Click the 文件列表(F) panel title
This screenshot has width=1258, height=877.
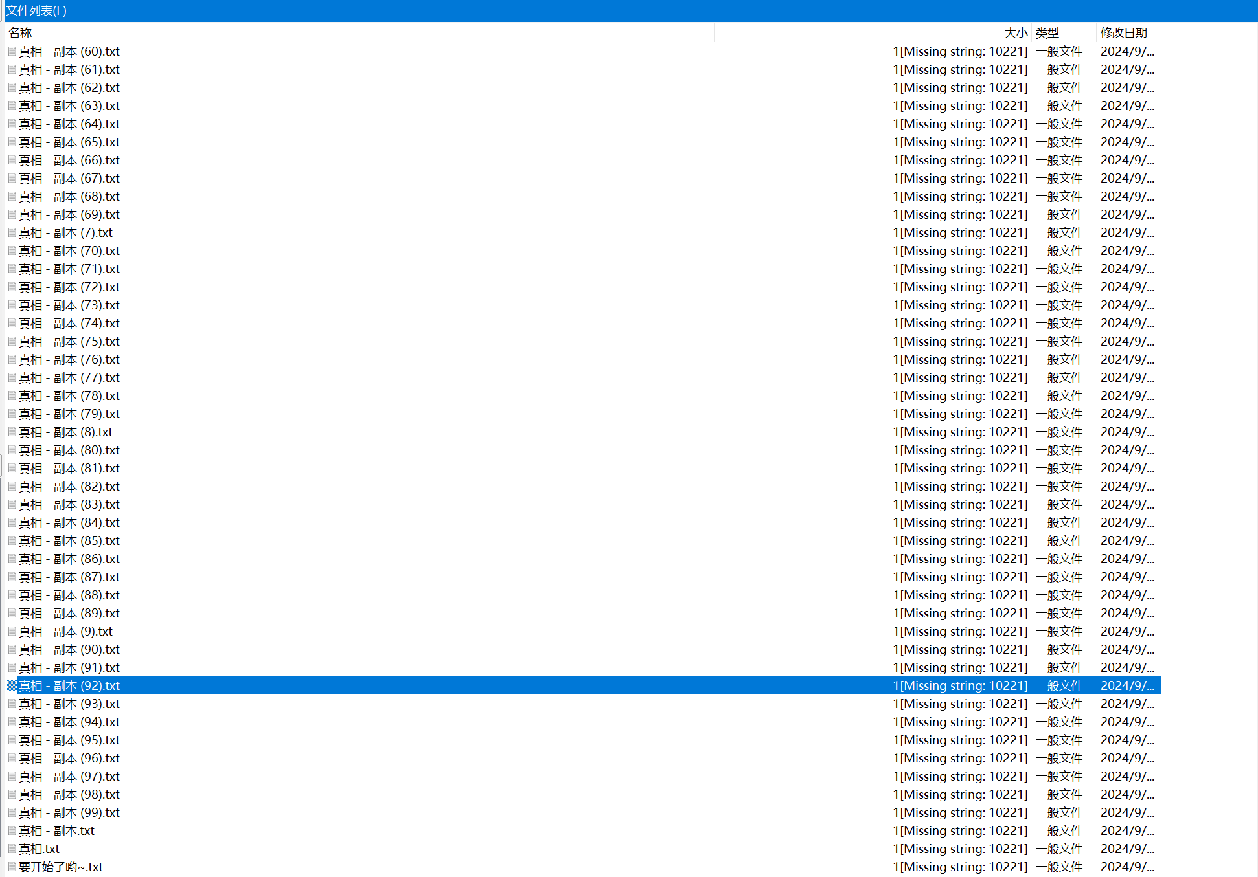pos(36,10)
